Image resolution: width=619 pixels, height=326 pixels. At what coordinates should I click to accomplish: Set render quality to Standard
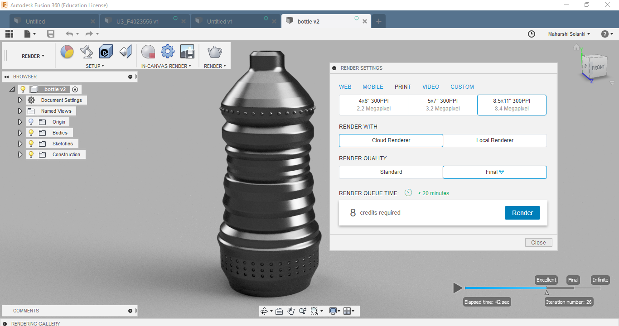pyautogui.click(x=391, y=172)
